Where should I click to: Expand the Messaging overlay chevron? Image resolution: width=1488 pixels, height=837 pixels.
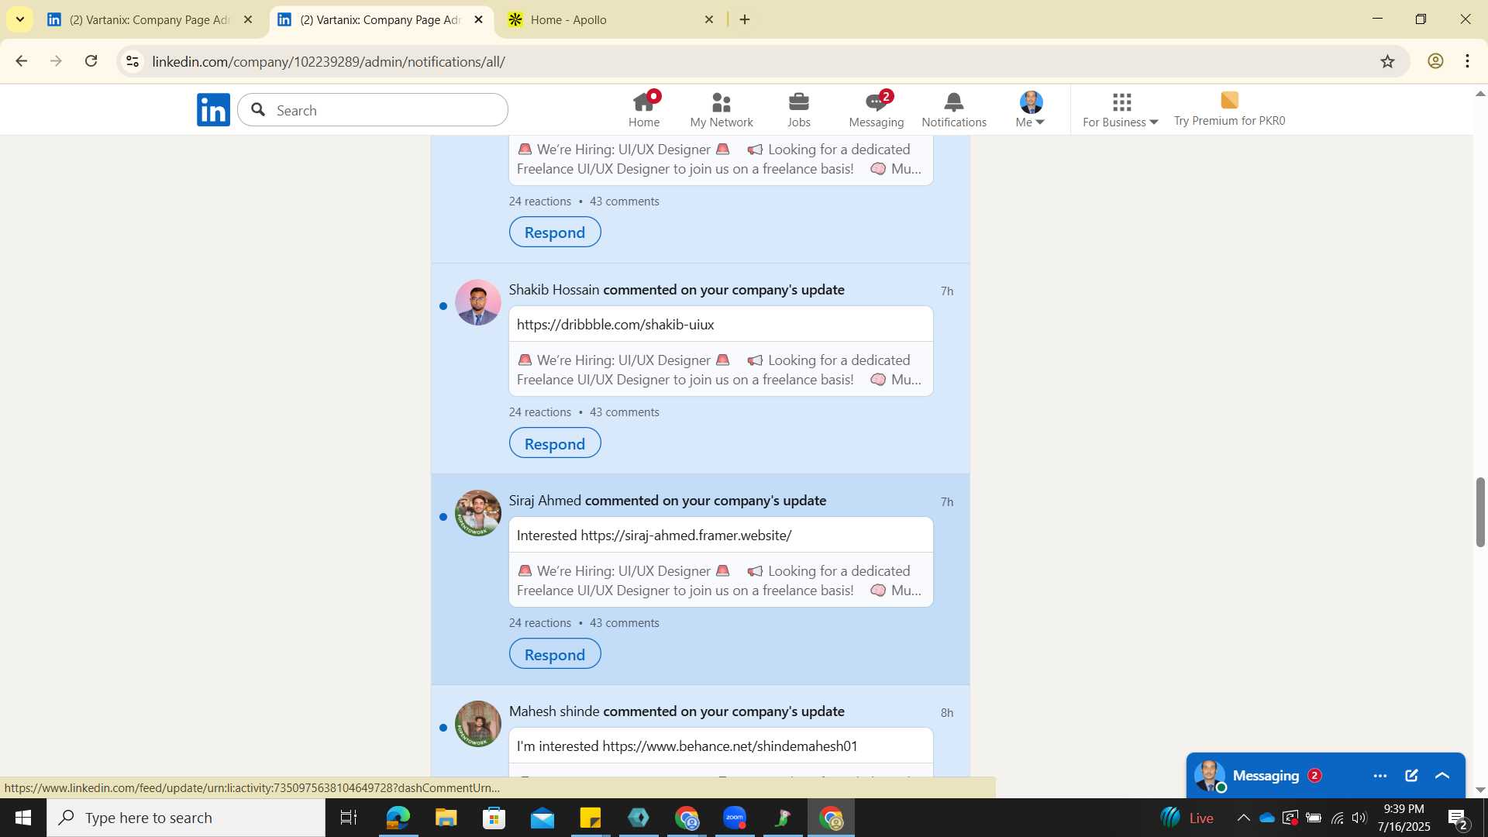(x=1442, y=775)
